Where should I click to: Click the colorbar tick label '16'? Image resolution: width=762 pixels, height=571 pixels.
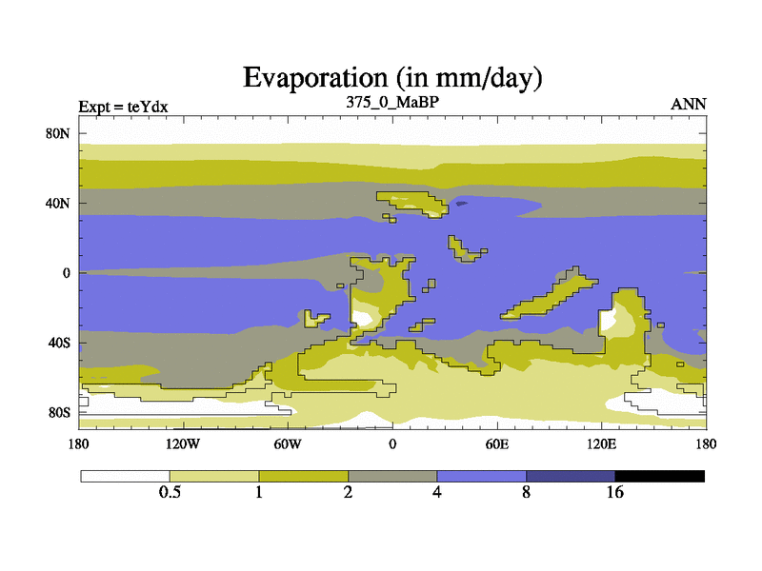pyautogui.click(x=614, y=492)
